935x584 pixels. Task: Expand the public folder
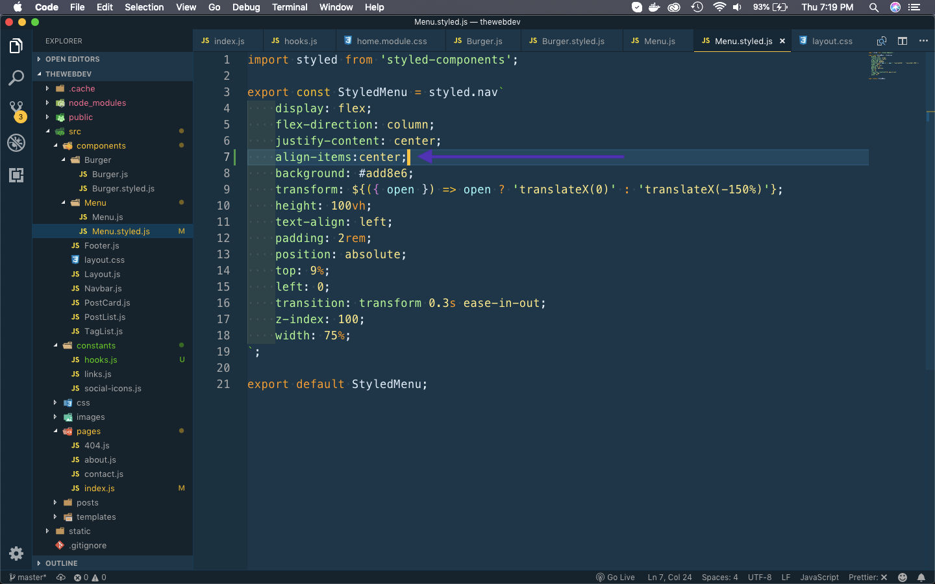point(113,117)
